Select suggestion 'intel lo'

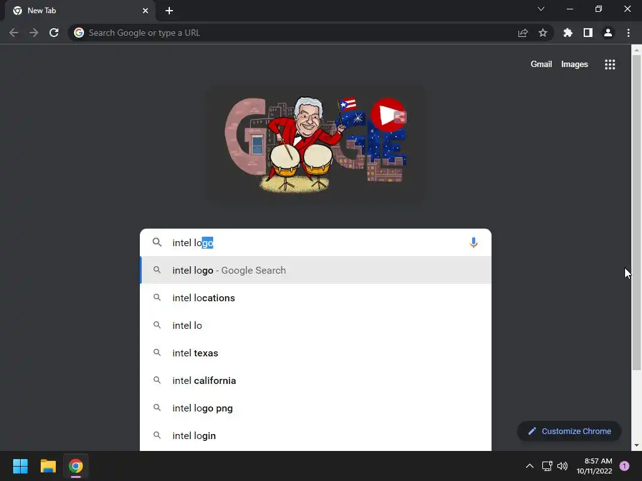[x=316, y=325]
